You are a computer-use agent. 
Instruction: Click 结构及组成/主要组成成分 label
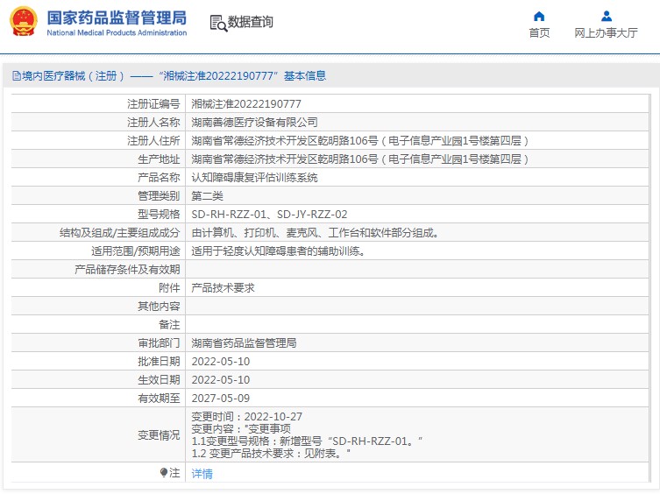(119, 233)
